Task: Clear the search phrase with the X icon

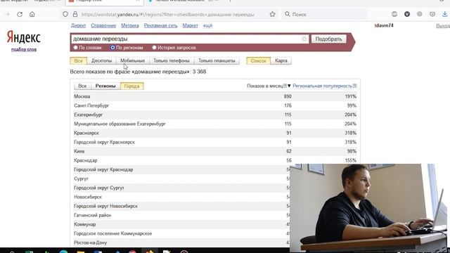Action: coord(304,39)
